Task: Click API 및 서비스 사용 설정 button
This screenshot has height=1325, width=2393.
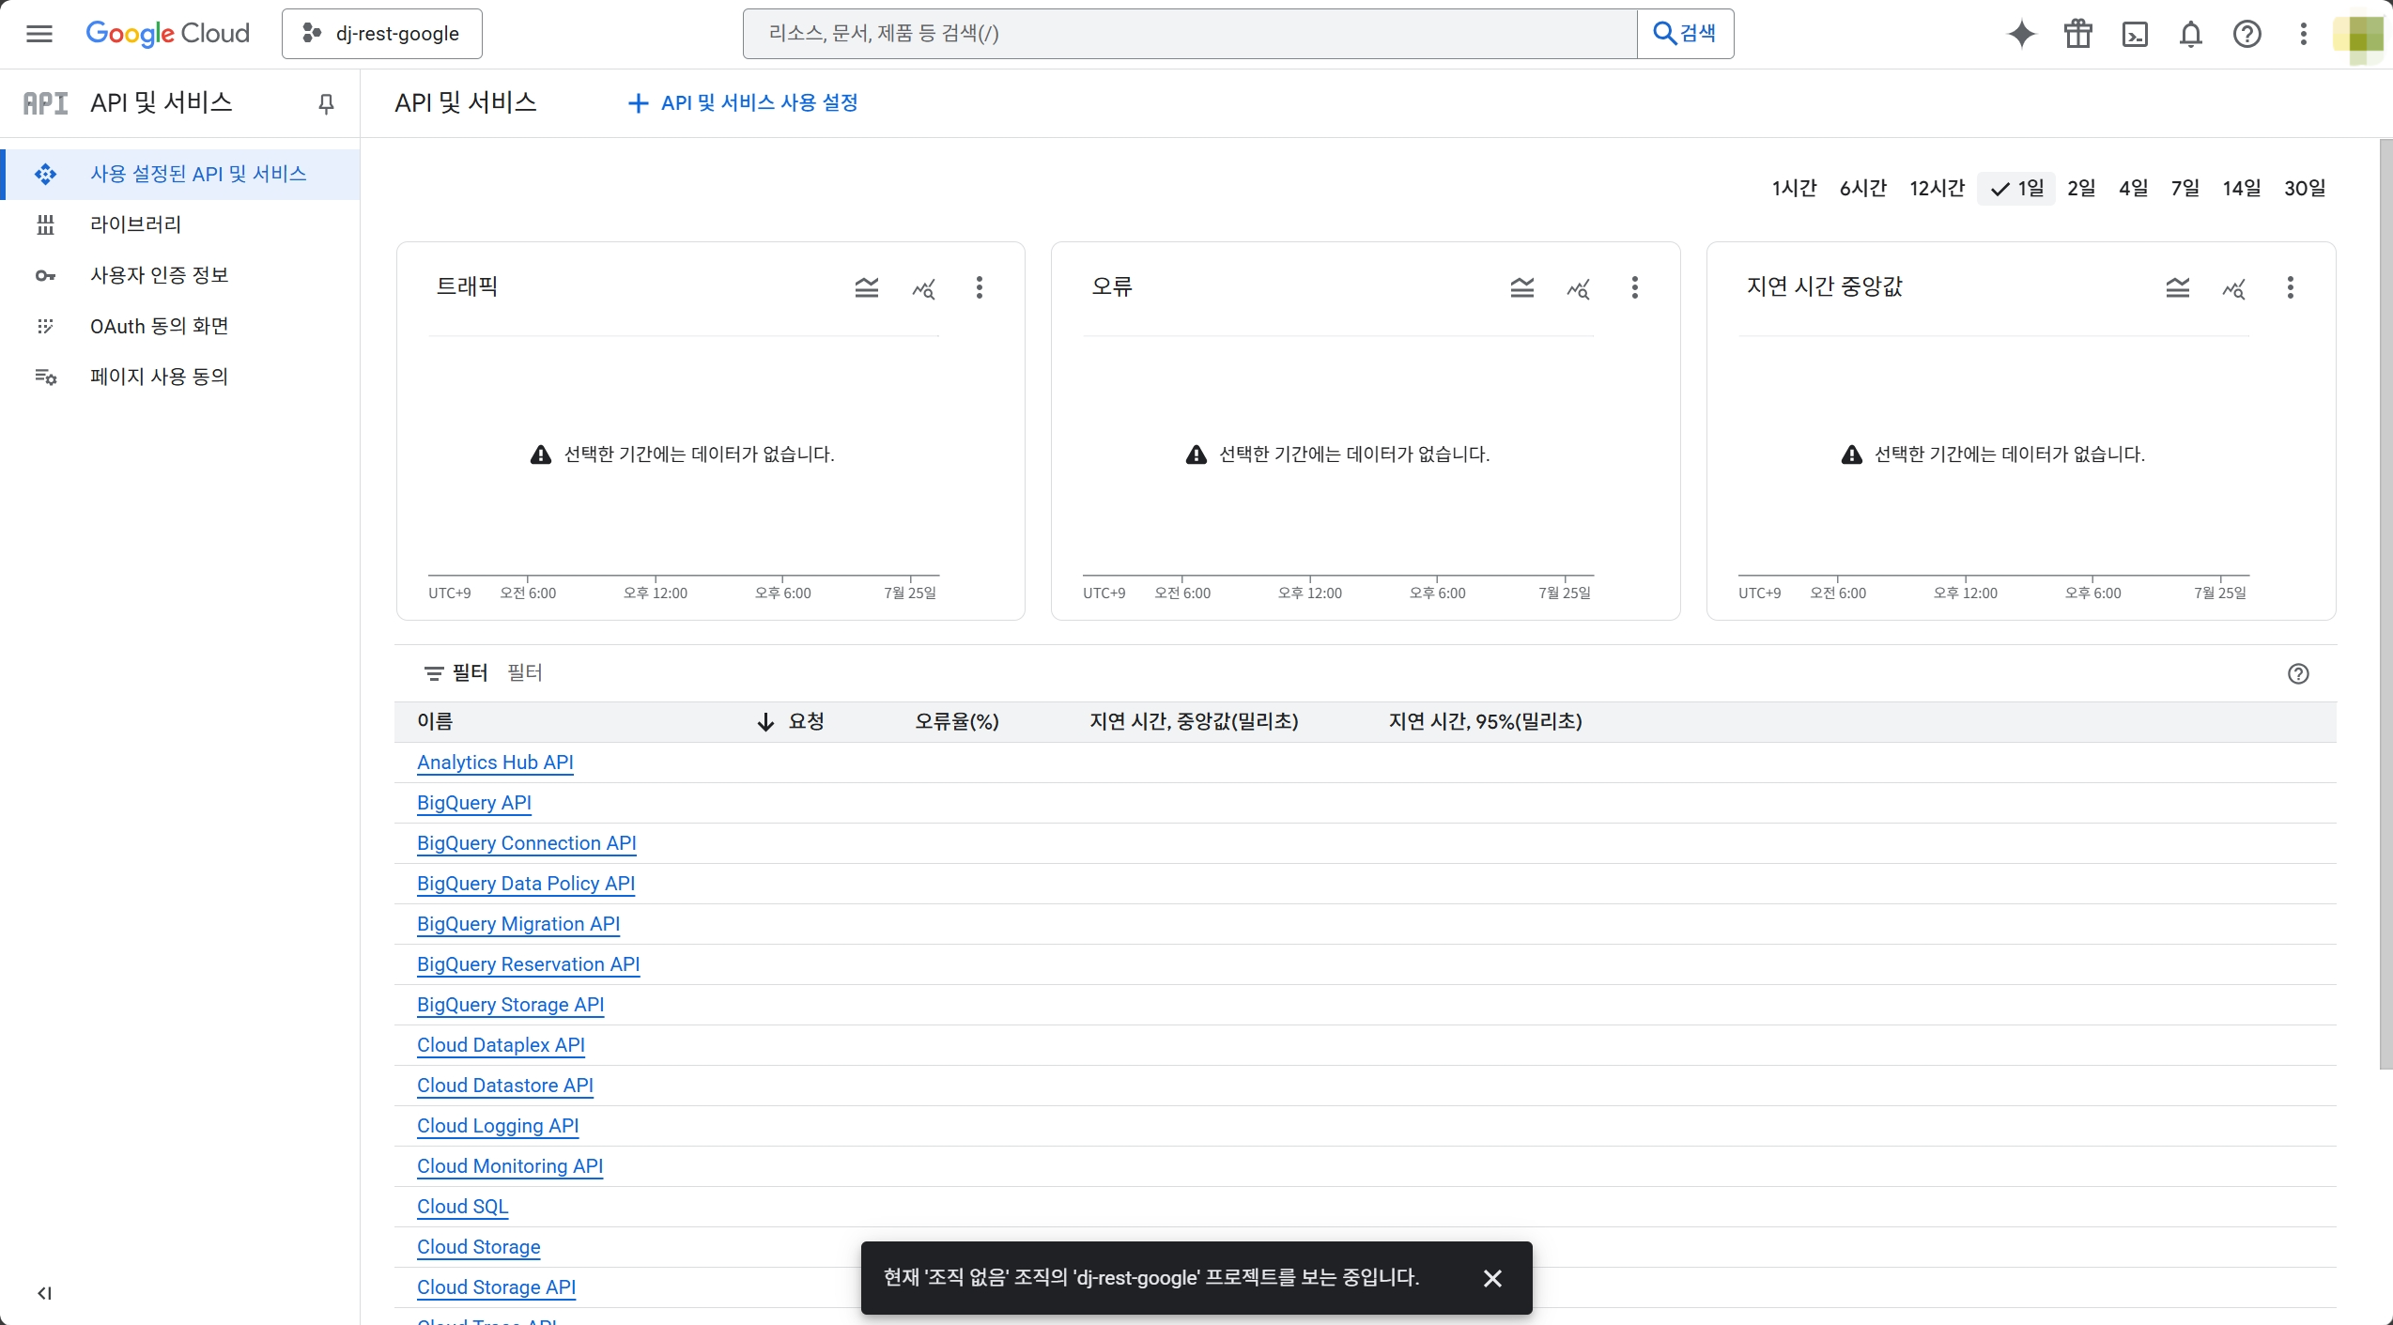Action: point(743,102)
